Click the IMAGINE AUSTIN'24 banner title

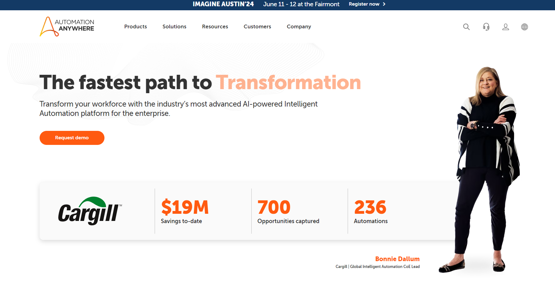(223, 4)
